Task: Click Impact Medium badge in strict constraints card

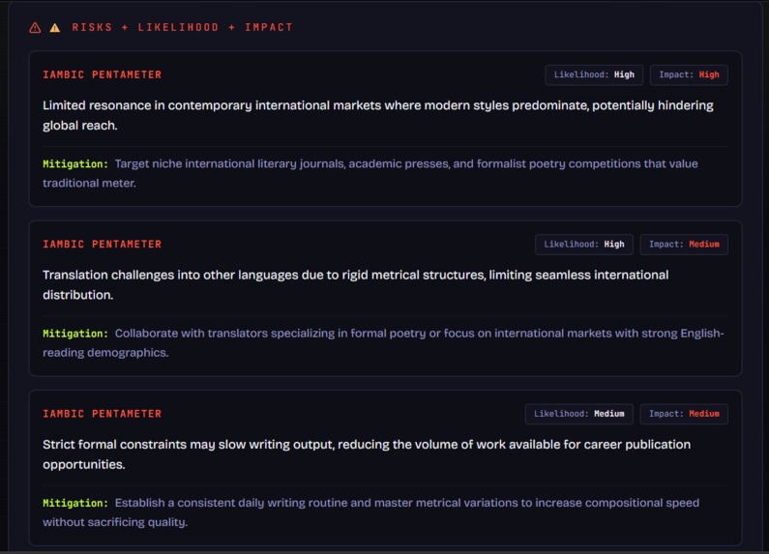Action: (x=684, y=414)
